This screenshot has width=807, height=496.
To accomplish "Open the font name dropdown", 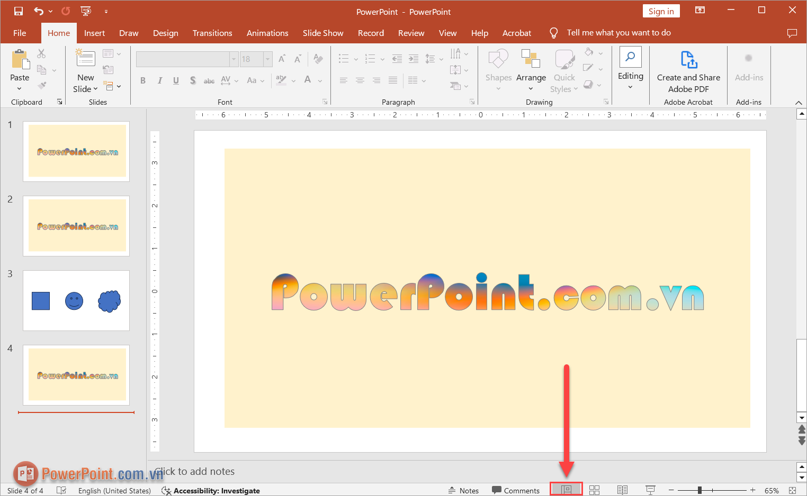I will pos(234,59).
